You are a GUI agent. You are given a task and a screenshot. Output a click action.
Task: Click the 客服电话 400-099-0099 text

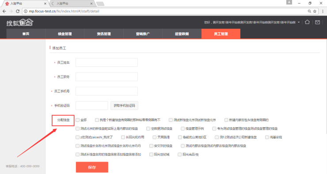pos(23,166)
